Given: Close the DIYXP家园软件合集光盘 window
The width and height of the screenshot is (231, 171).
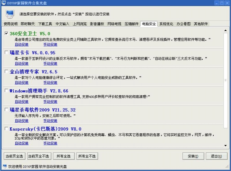Looking at the screenshot, I should [227, 3].
